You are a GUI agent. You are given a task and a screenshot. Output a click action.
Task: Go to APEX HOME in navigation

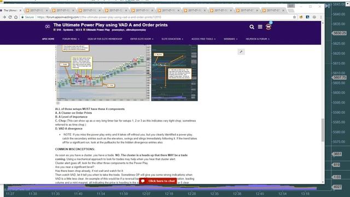[48, 39]
